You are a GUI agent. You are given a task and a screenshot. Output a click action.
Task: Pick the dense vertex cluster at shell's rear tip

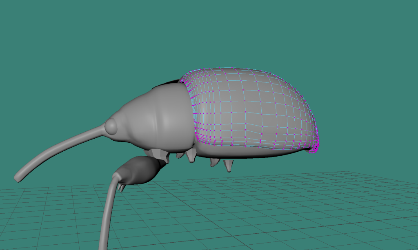click(315, 147)
